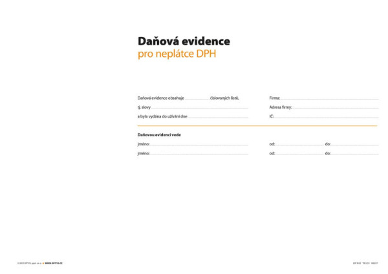Screen dimensions: 388x274
Task: Click the blank after "Daňová evidence obsahuje"
Action: [x=197, y=98]
